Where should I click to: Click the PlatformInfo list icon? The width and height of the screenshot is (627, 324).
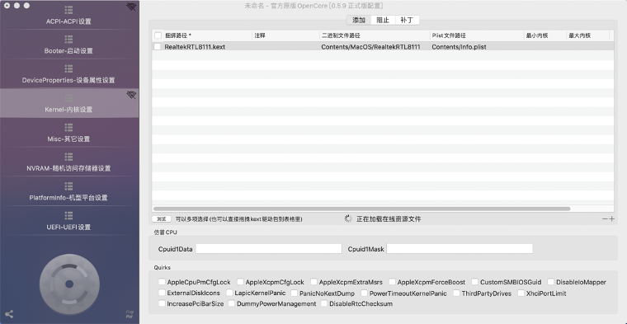coord(68,186)
